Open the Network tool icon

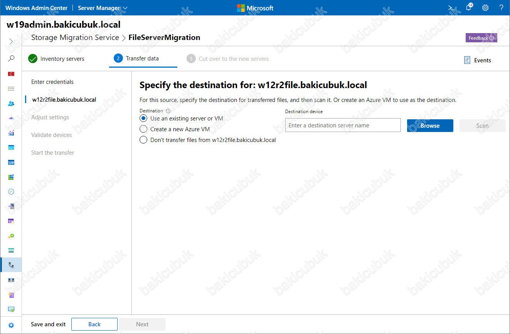[11, 118]
